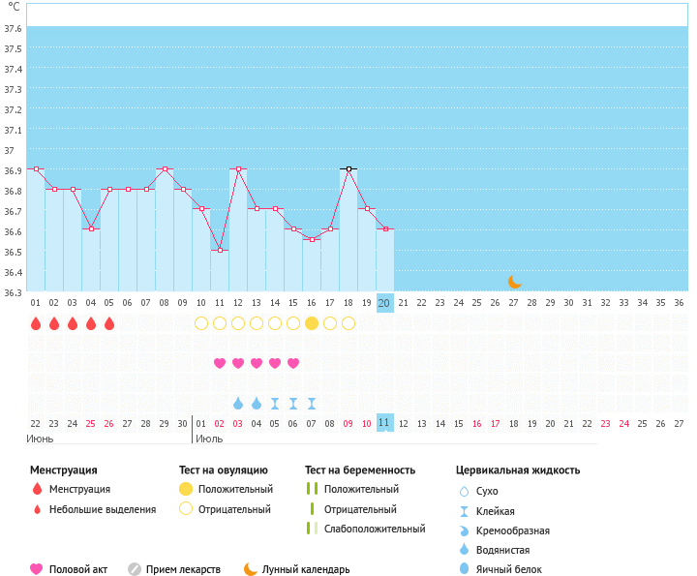The height and width of the screenshot is (576, 697).
Task: Click the moon icon on cycle day 27
Action: [x=515, y=282]
